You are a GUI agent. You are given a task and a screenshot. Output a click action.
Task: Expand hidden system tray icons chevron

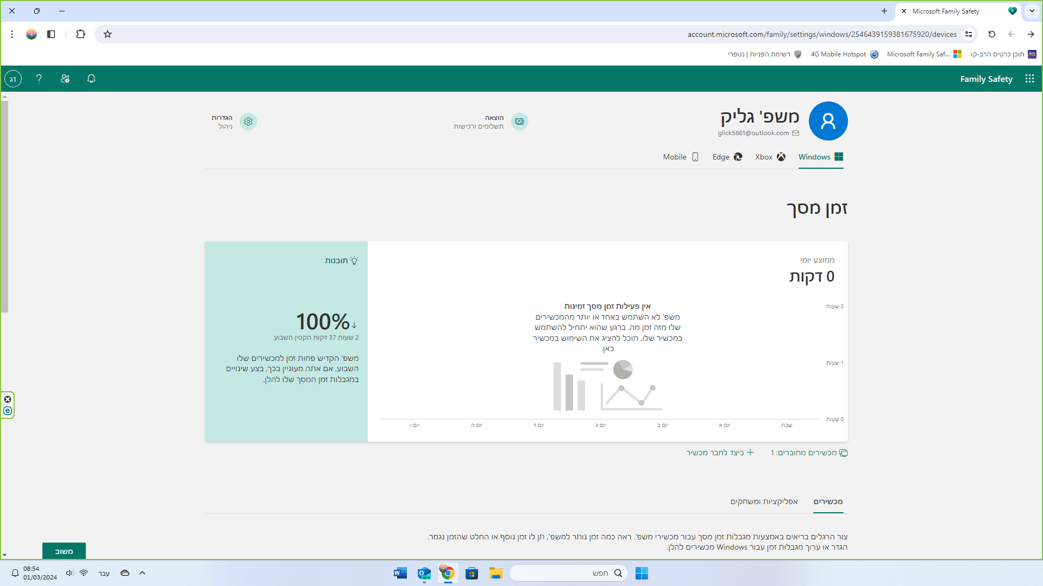pos(142,573)
